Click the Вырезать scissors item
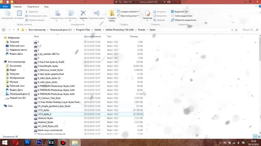Screen dimensions: 261x146 pos(32,12)
